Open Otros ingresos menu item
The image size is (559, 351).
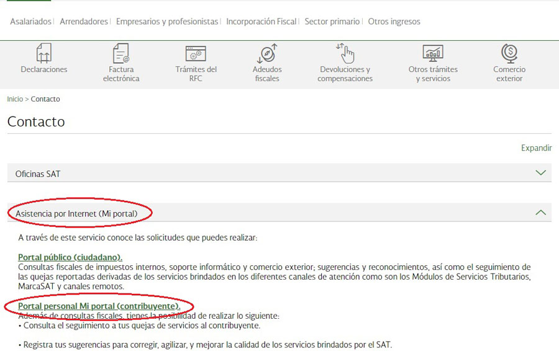(394, 21)
